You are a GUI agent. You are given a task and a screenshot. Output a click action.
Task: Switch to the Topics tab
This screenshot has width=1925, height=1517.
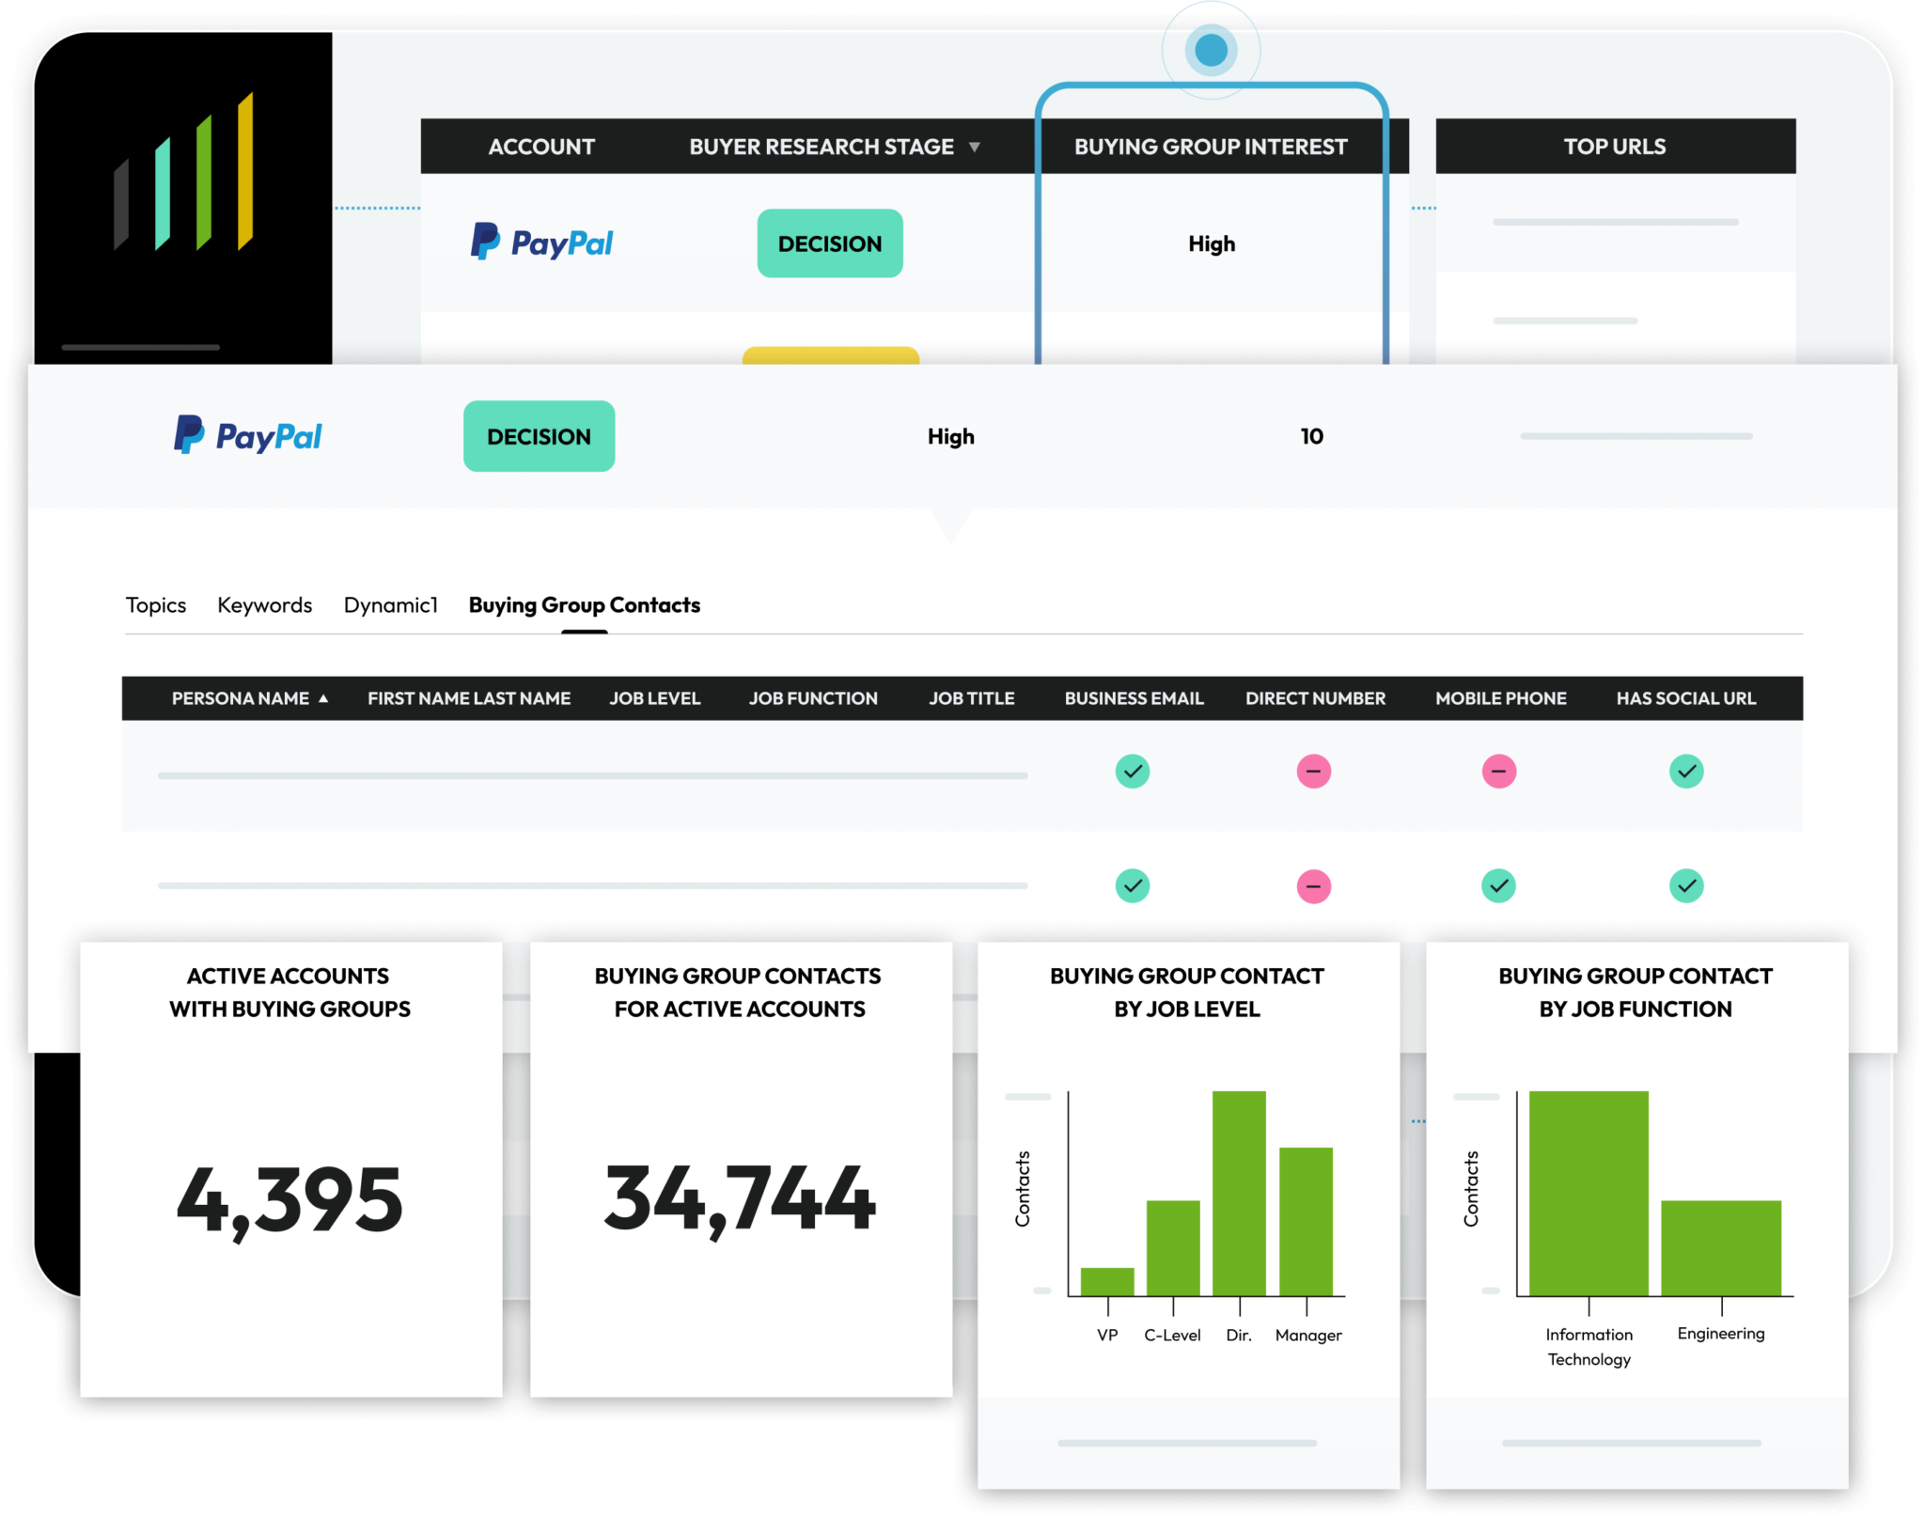point(156,605)
